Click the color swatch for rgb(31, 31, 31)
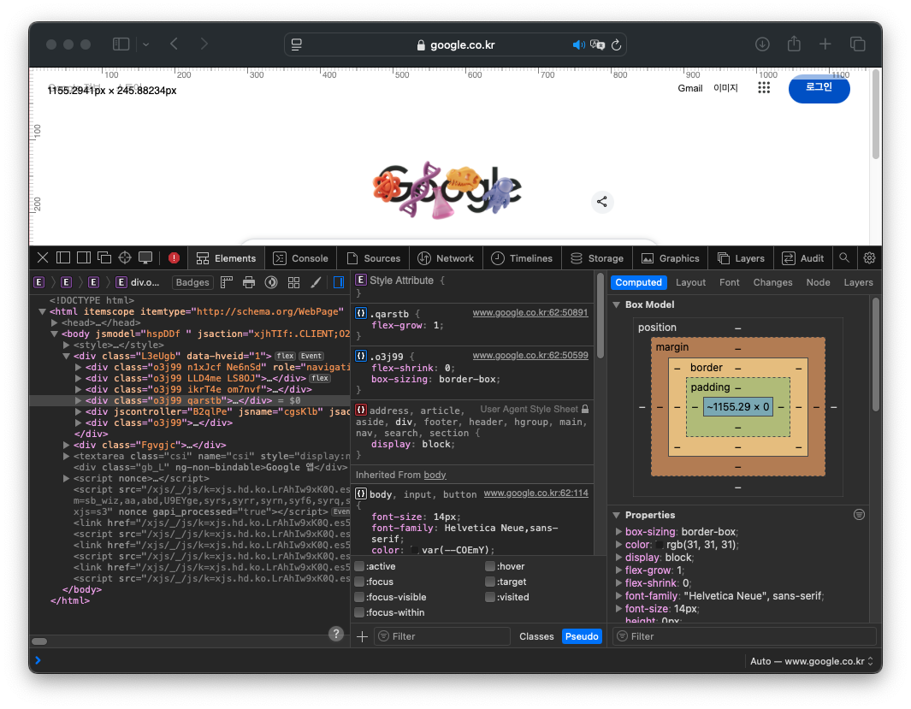911x709 pixels. tap(660, 545)
